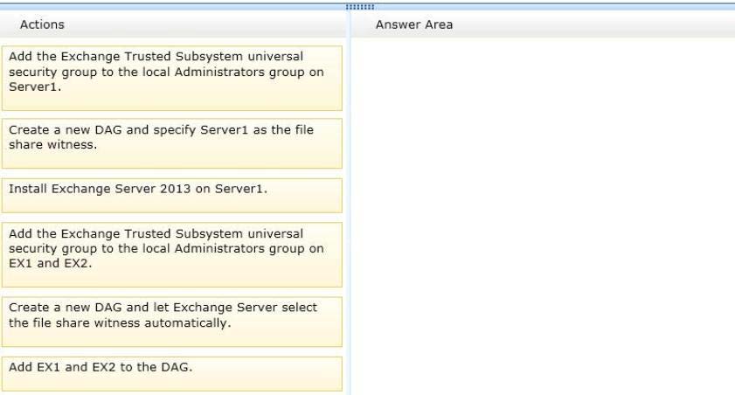Click the 'Server1.' line in the first action box
The width and height of the screenshot is (735, 395).
35,87
